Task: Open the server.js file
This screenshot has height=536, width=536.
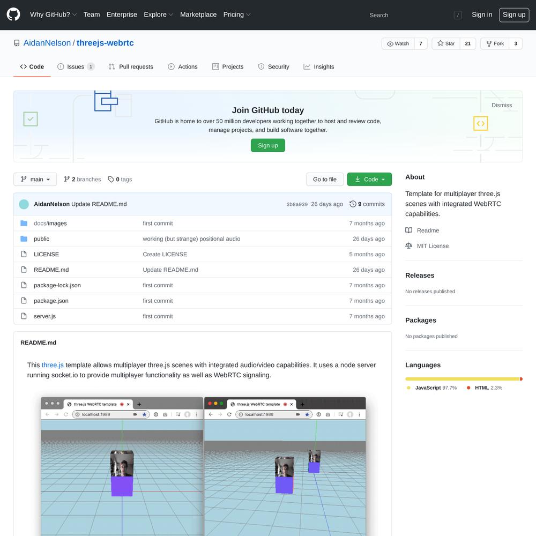Action: [x=45, y=316]
